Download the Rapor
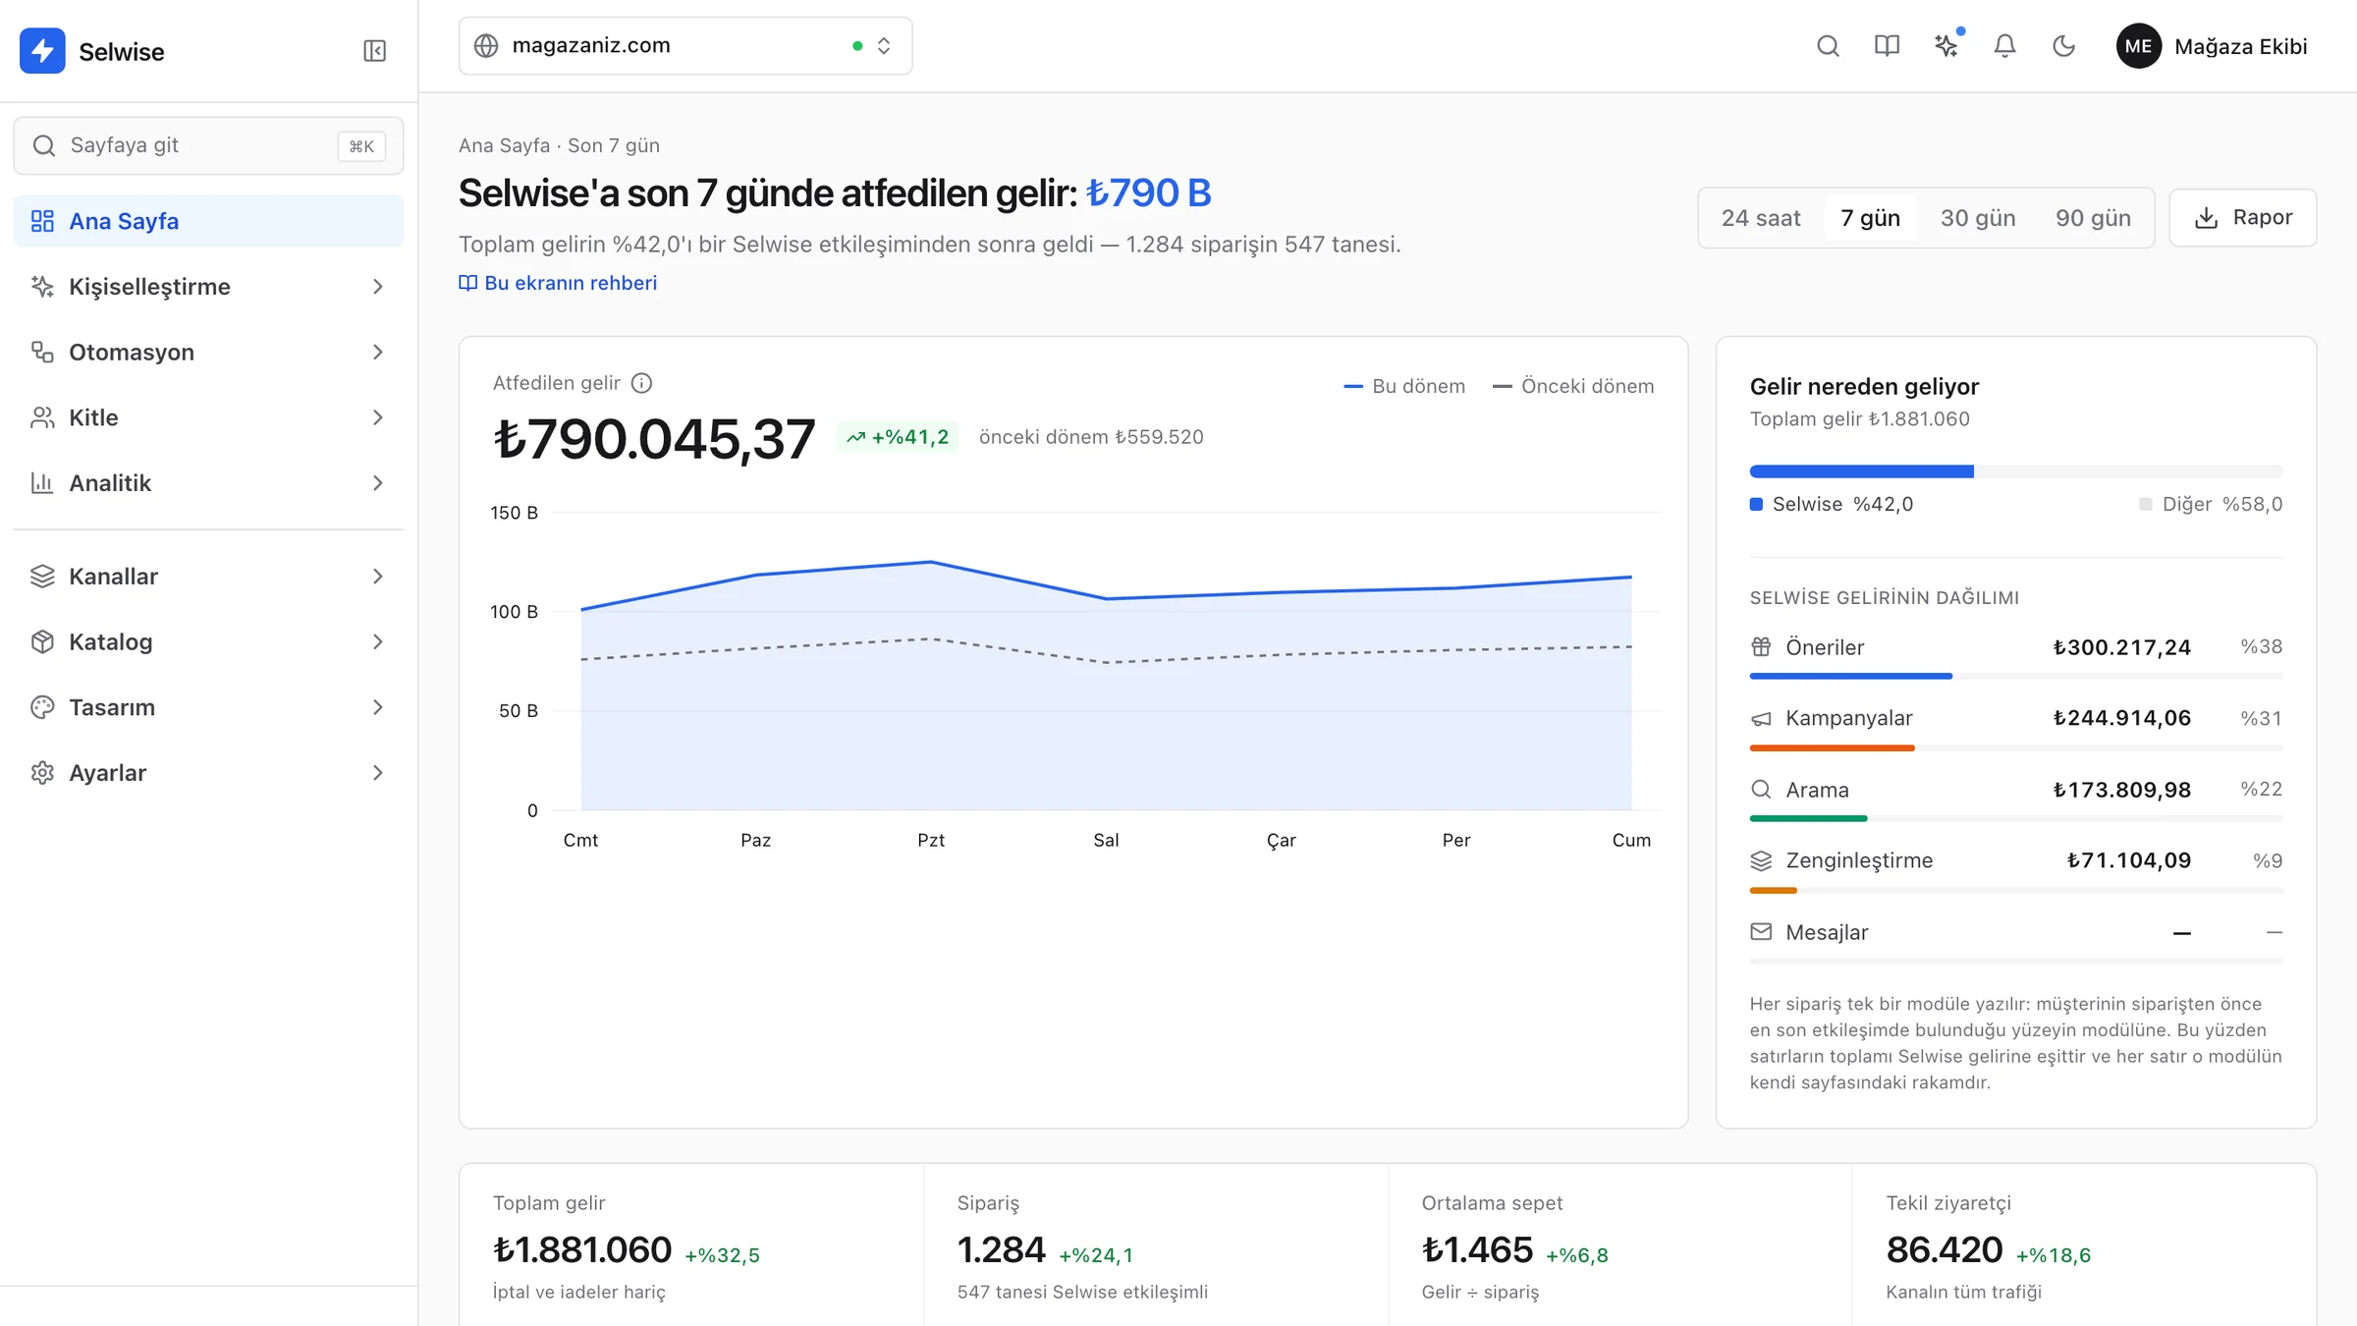Screen dimensions: 2357x1326 [x=2243, y=218]
